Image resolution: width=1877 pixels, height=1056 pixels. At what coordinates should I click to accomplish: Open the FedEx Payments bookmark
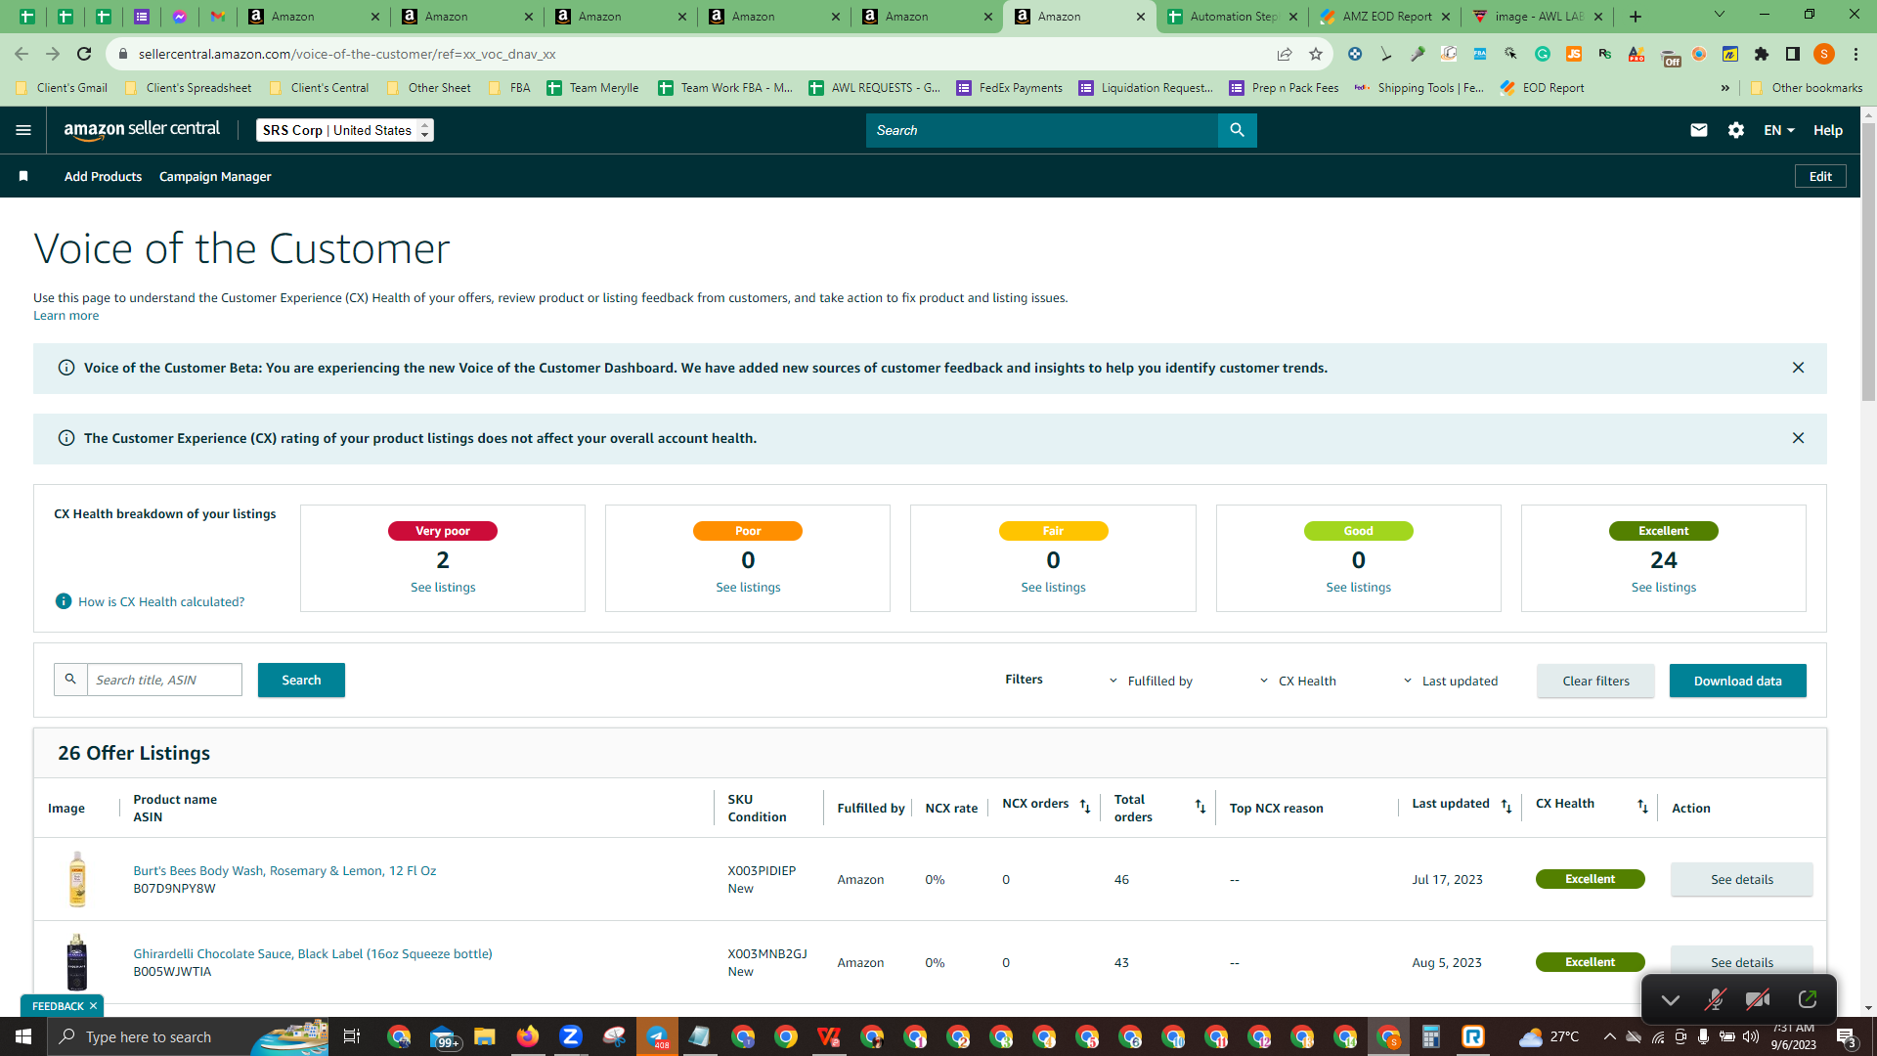1010,88
